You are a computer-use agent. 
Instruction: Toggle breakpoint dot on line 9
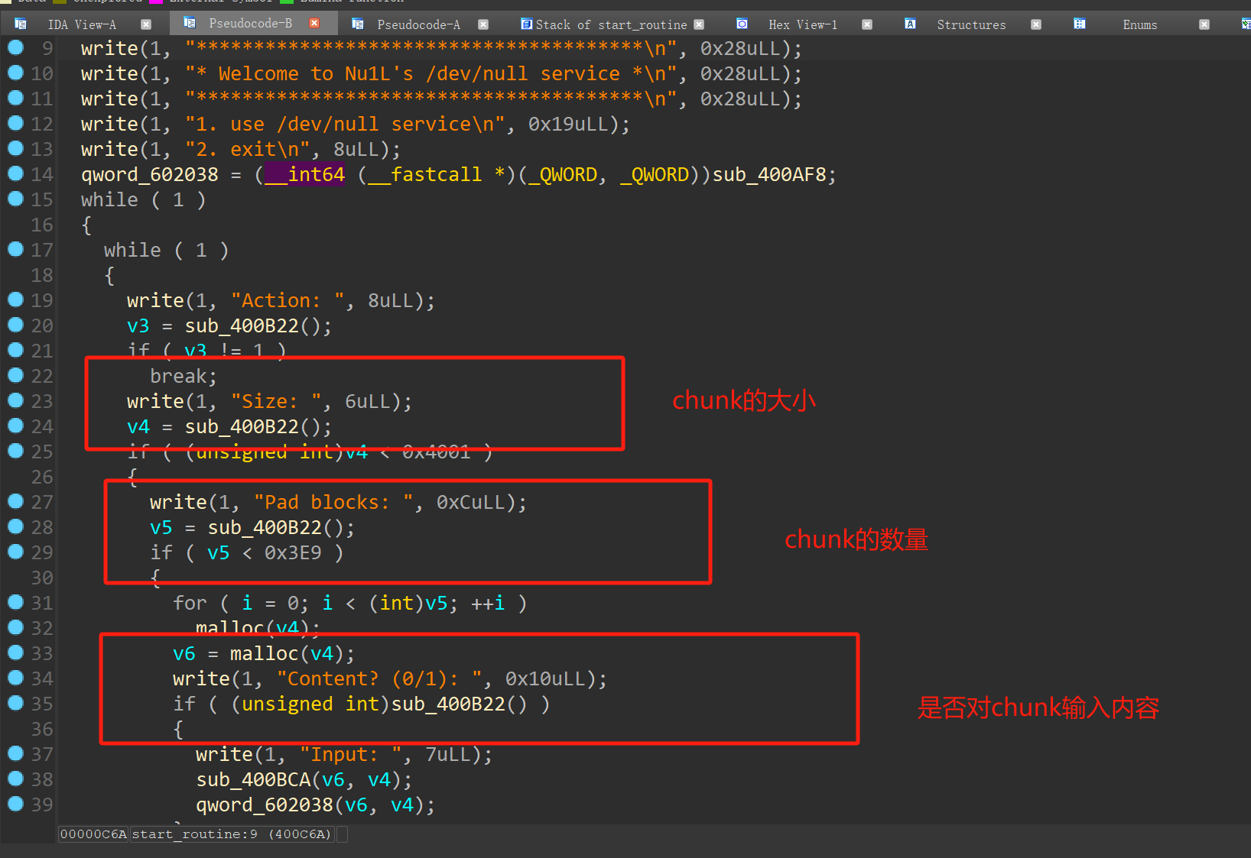(x=15, y=47)
